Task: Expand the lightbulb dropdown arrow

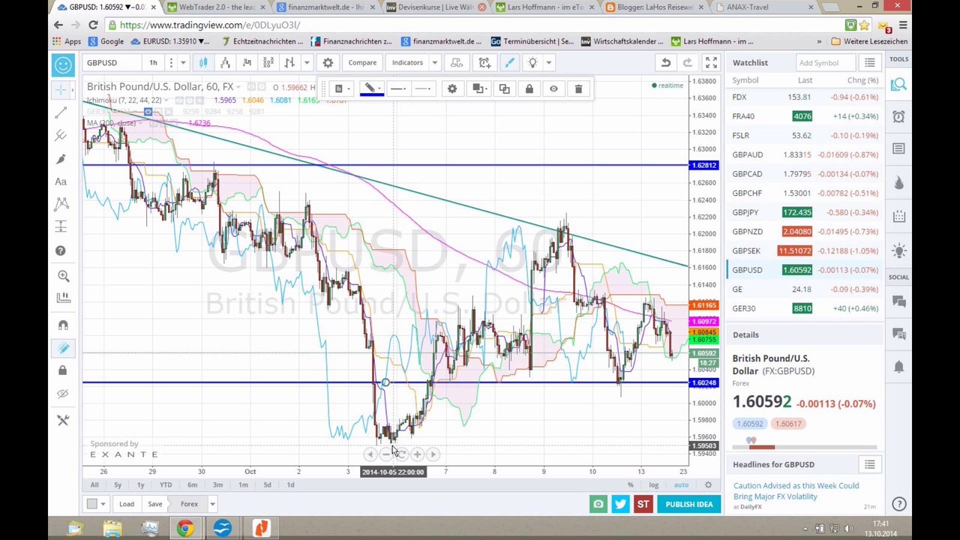Action: coord(549,62)
